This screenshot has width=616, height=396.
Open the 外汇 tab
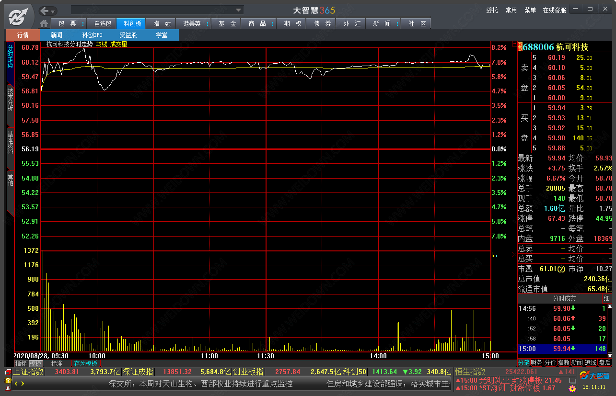[351, 23]
